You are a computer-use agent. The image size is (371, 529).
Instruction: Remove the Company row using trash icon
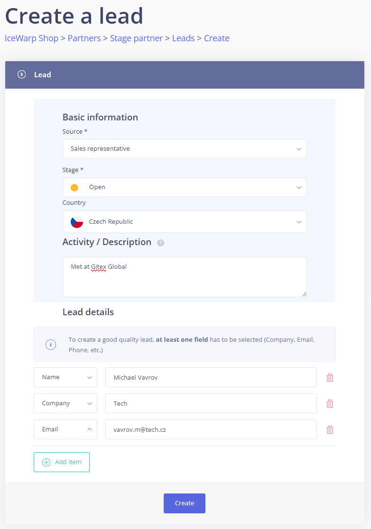[330, 404]
